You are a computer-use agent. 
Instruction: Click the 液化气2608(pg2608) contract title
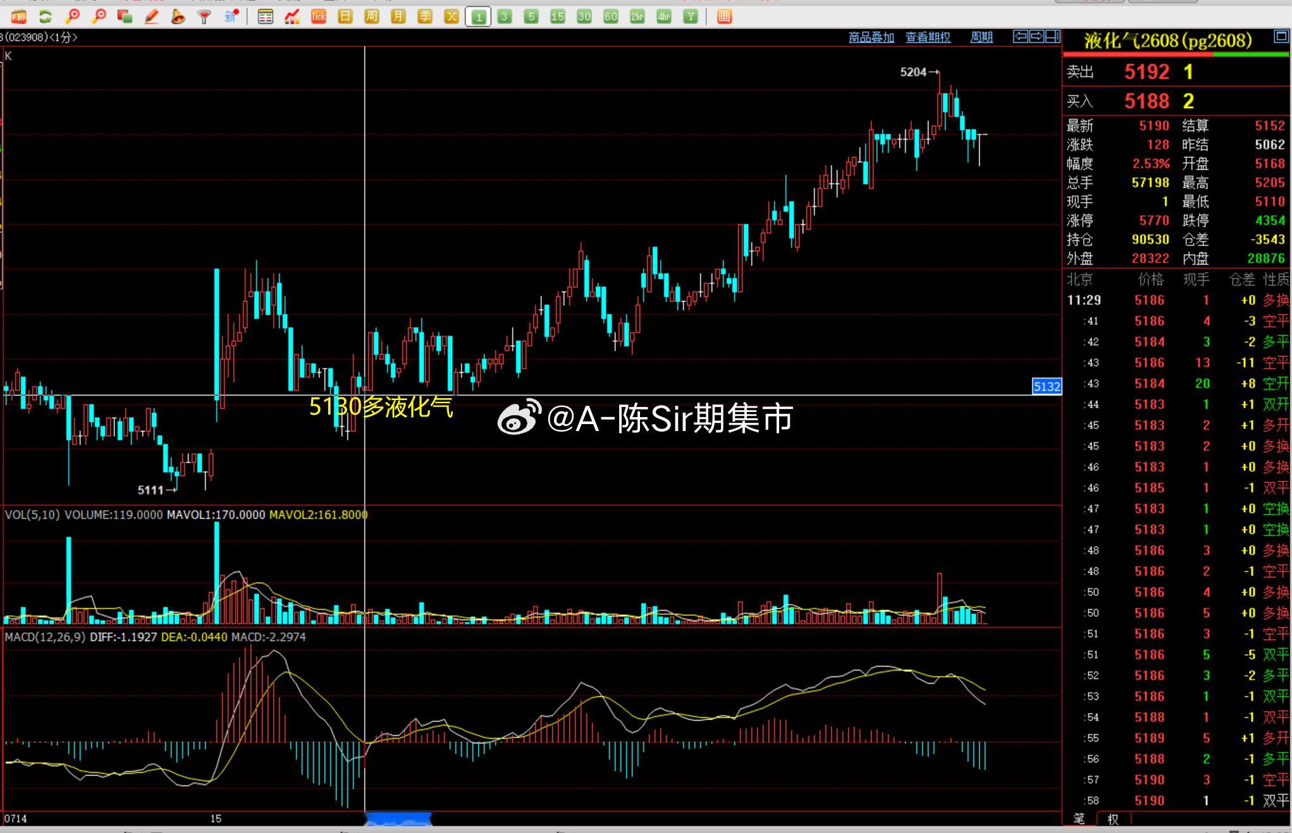coord(1167,40)
